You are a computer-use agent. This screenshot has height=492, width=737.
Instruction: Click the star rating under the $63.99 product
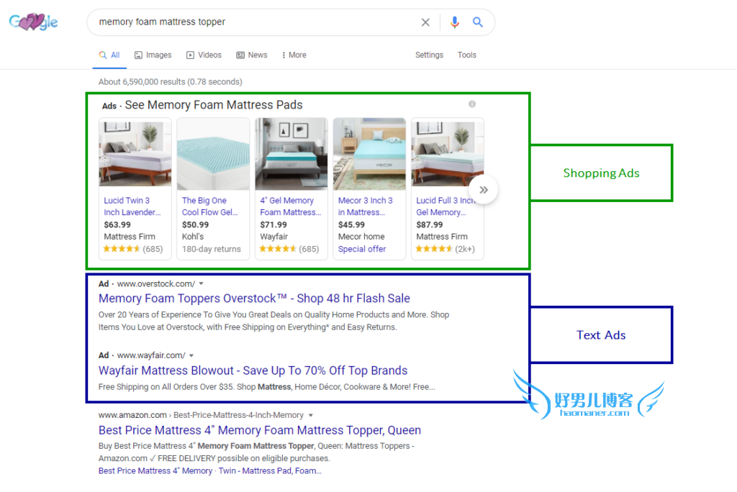coord(122,249)
